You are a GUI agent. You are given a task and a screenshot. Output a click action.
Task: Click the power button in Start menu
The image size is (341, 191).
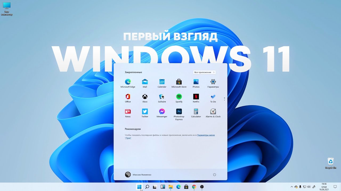click(214, 175)
